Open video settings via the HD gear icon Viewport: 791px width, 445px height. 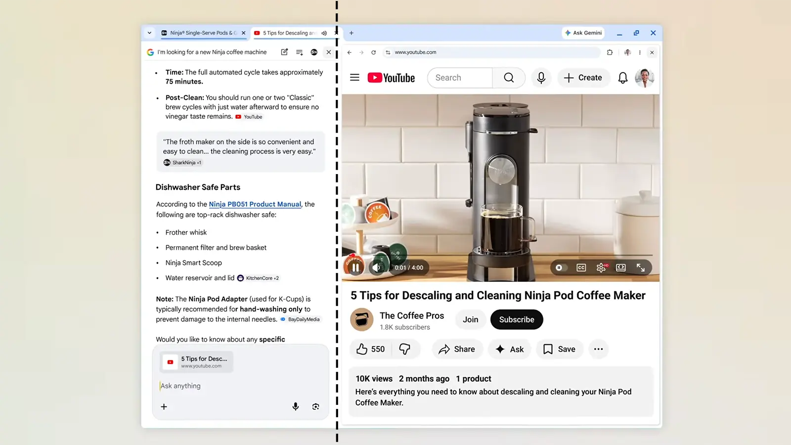(x=601, y=267)
